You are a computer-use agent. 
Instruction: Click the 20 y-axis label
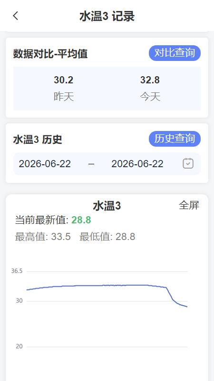click(19, 347)
